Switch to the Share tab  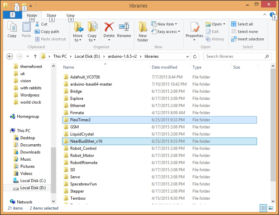(x=52, y=15)
